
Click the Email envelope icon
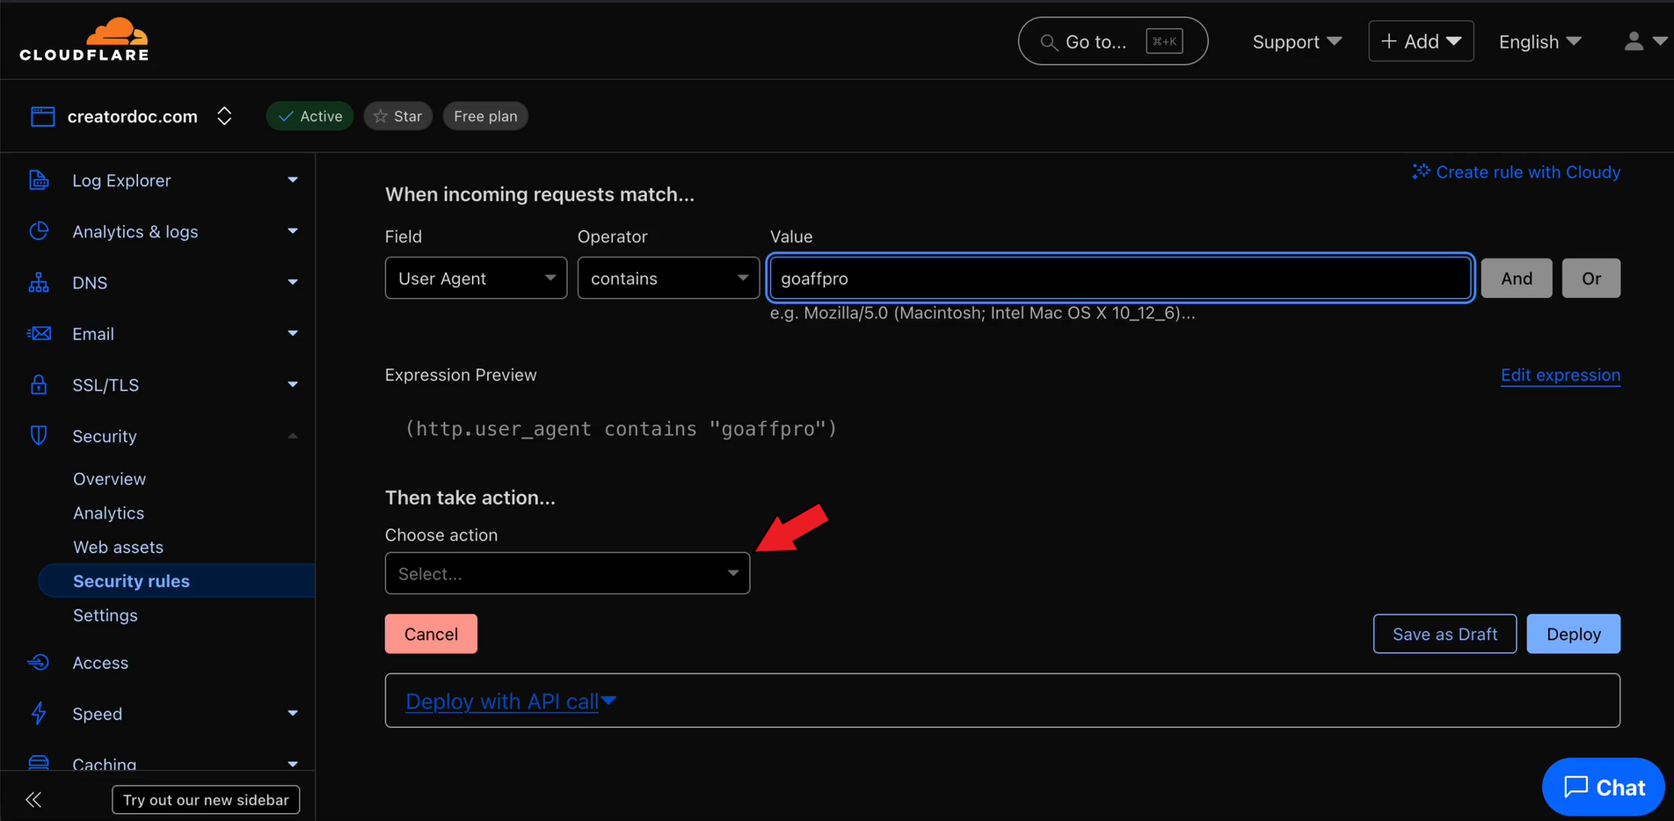(39, 334)
